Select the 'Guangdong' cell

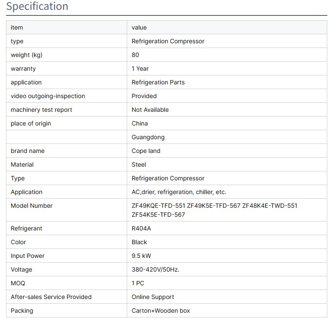point(148,137)
